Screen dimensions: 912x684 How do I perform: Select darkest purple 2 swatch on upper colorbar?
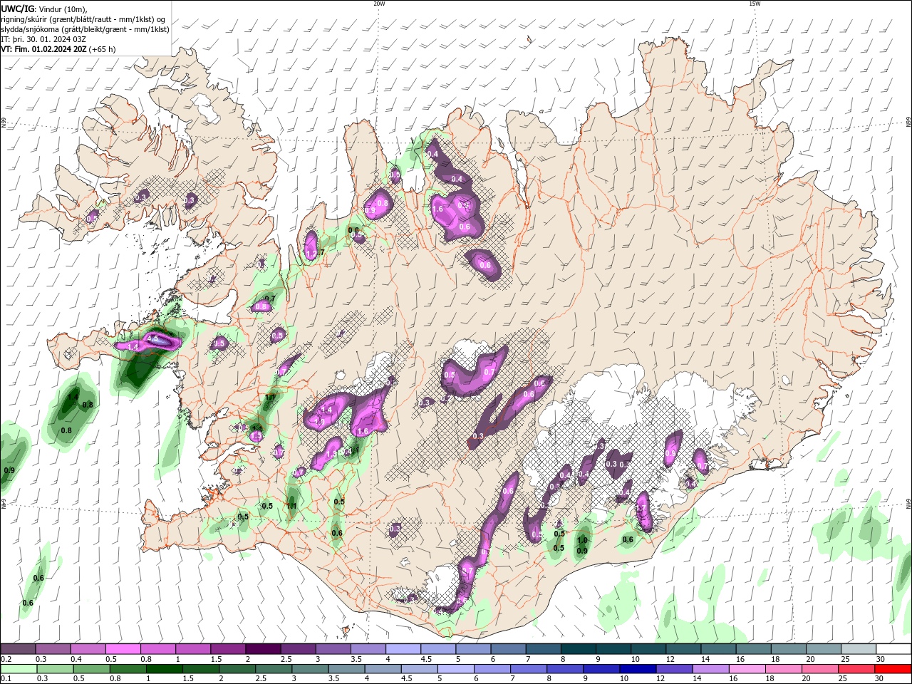coord(262,649)
